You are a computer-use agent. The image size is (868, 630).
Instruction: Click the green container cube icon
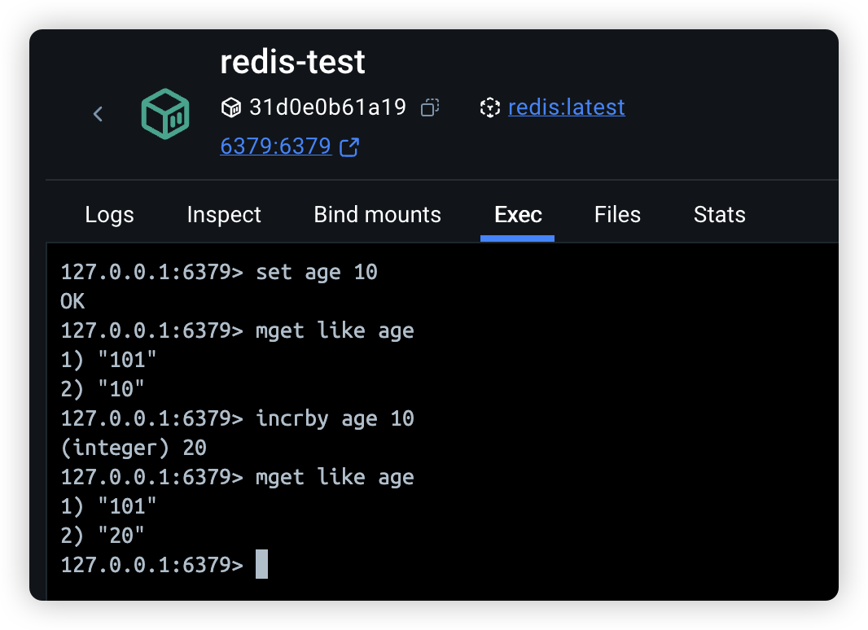[x=165, y=113]
